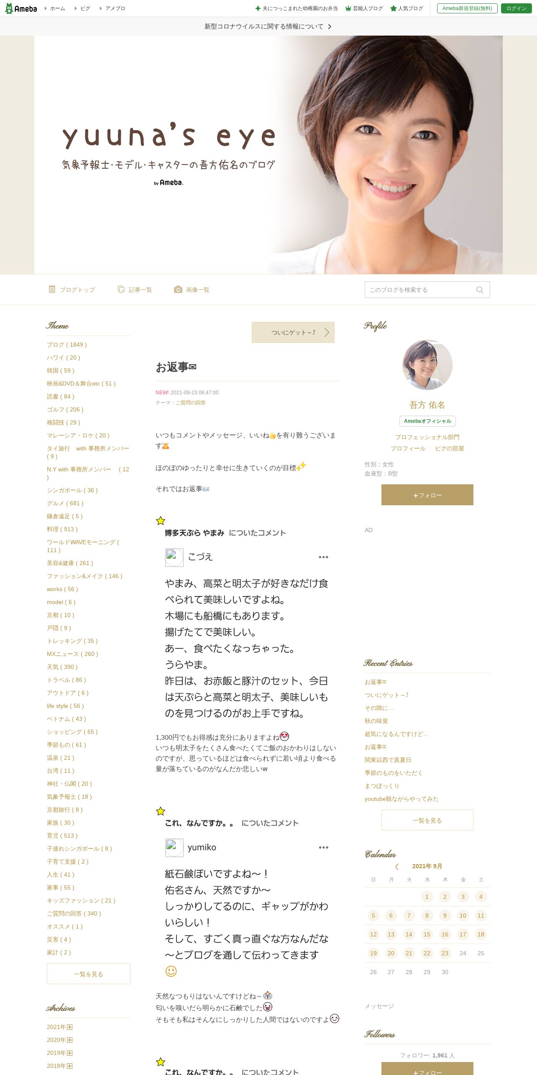The height and width of the screenshot is (1075, 537).
Task: Click the ログイン button
Action: point(516,8)
